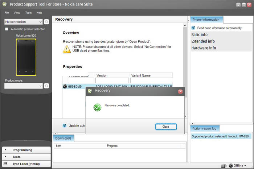Minimize the Nokia Care Suite window
The height and width of the screenshot is (169, 254).
click(x=238, y=5)
